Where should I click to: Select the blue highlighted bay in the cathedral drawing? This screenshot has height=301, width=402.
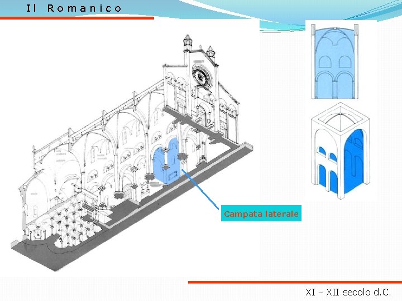(x=166, y=161)
